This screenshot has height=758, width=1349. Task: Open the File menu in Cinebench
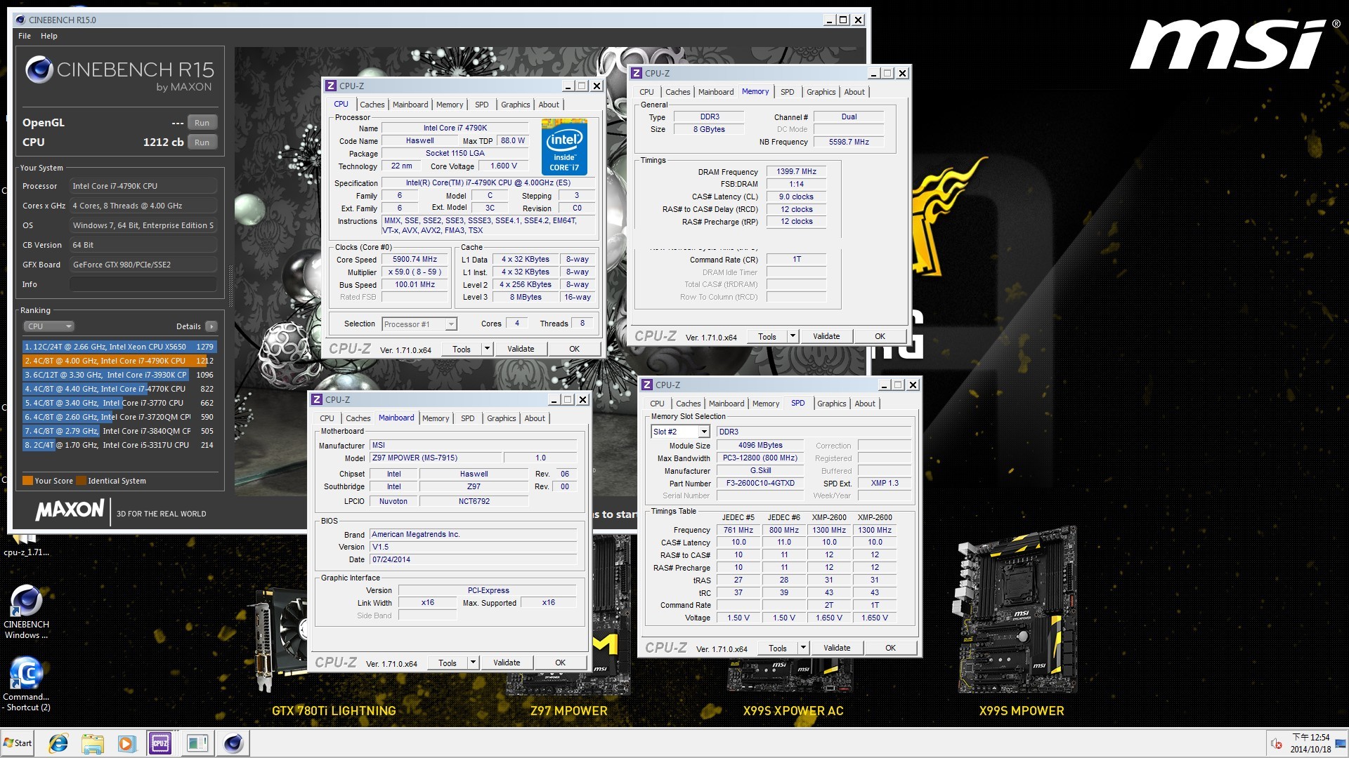pos(25,36)
